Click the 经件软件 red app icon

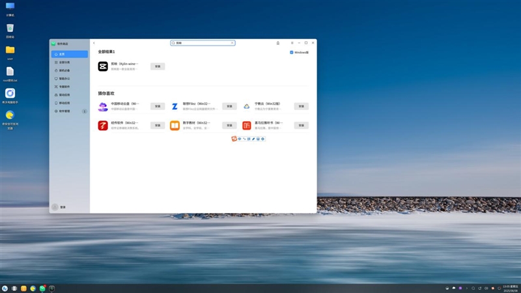103,126
